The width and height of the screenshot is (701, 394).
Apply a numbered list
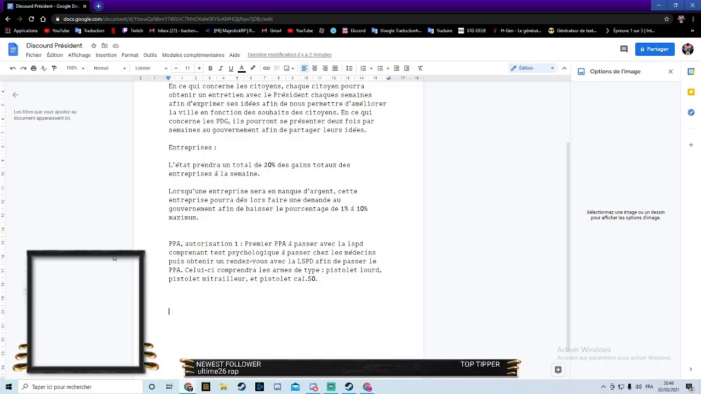pos(363,68)
